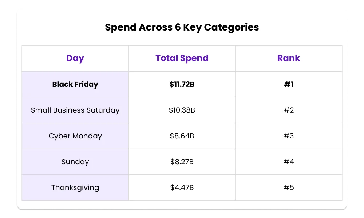Select the Rank column header

[x=289, y=58]
